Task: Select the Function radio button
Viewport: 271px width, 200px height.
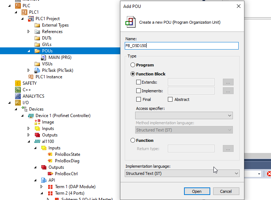Action: coord(133,140)
